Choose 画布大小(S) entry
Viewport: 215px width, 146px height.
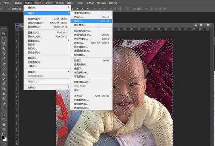click(x=47, y=36)
